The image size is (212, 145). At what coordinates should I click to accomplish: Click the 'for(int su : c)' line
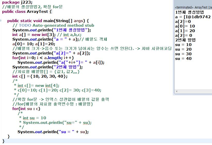click(x=26, y=108)
